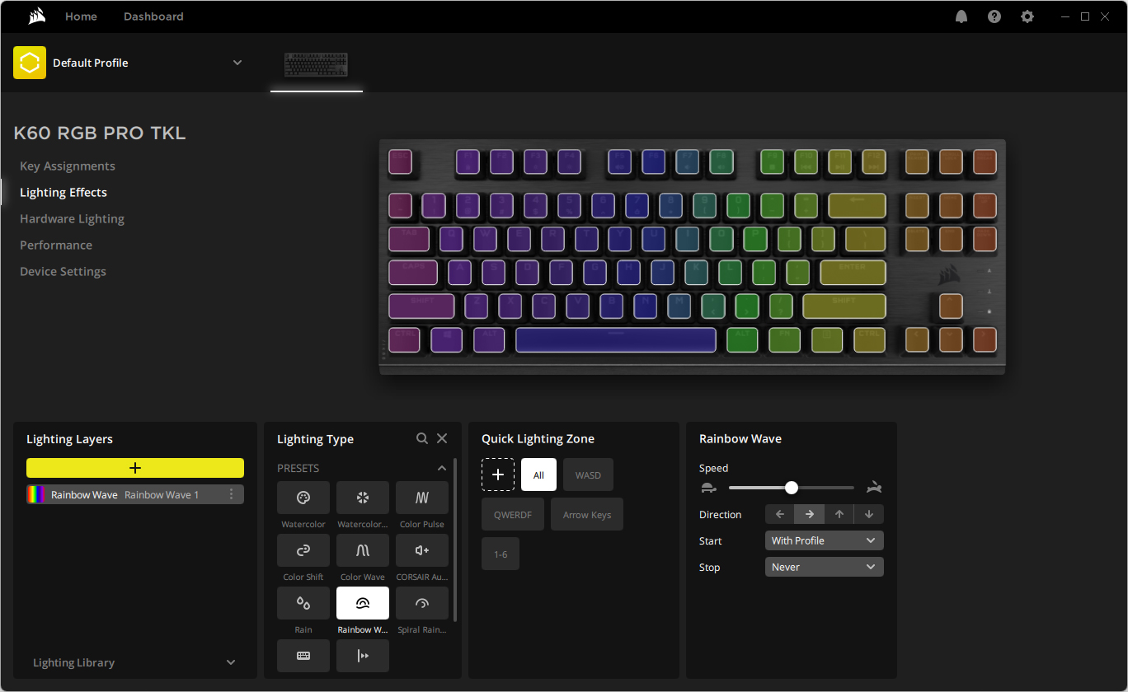Select the preset tile below Rainbow Wave

(363, 656)
